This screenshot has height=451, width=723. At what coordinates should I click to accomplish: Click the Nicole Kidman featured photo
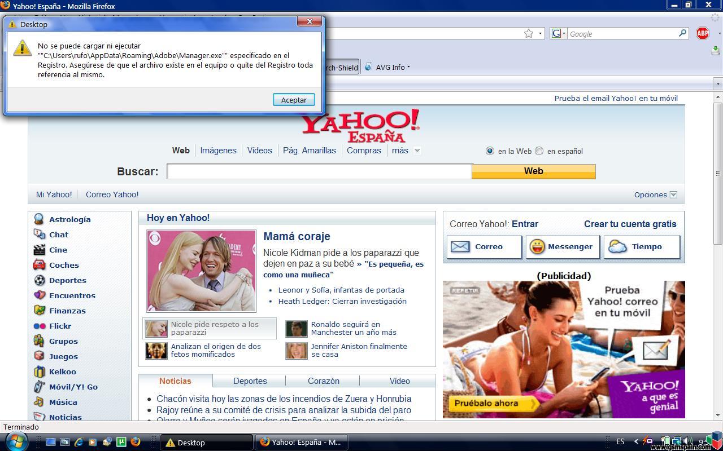coord(201,271)
